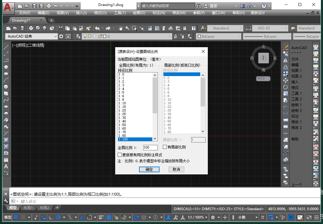Open the 源泉设计 menu
Image resolution: width=323 pixels, height=224 pixels.
click(x=258, y=13)
